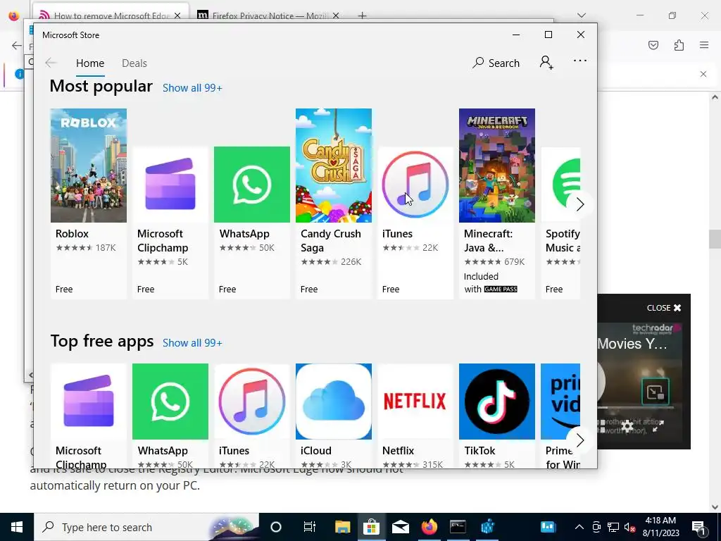
Task: Open iTunes icon in Top free apps
Action: click(x=252, y=402)
